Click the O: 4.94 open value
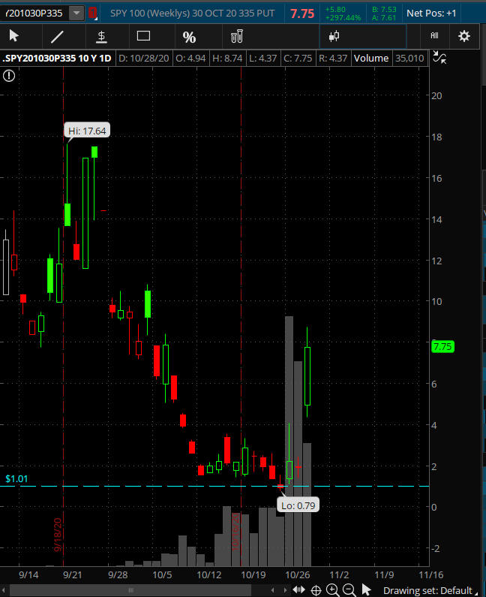Screen dimensions: 486x597 [190, 59]
